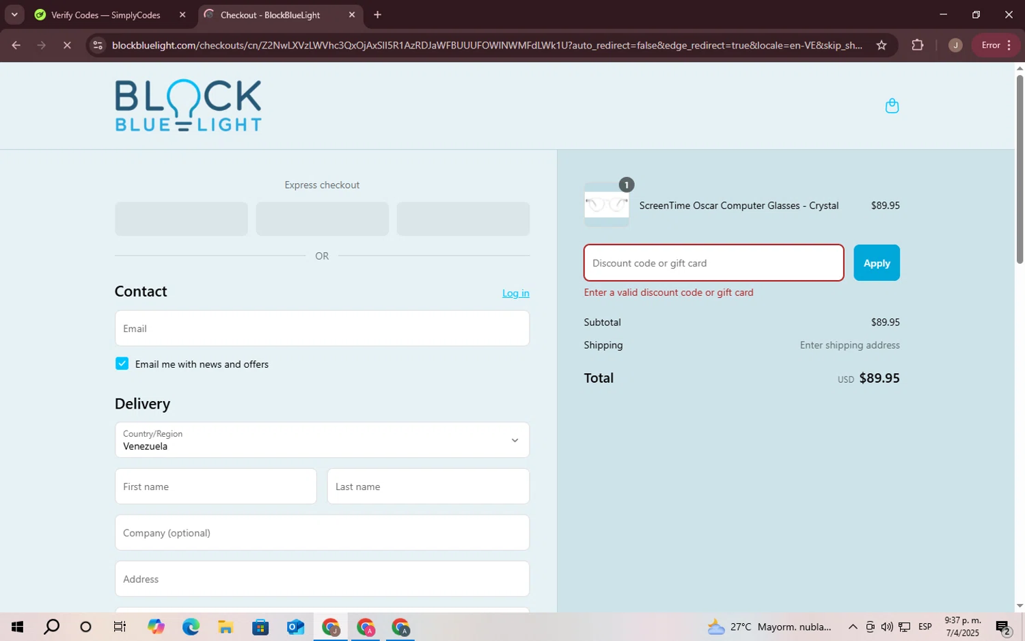Image resolution: width=1025 pixels, height=641 pixels.
Task: Open the Chrome extensions puzzle icon
Action: coord(918,45)
